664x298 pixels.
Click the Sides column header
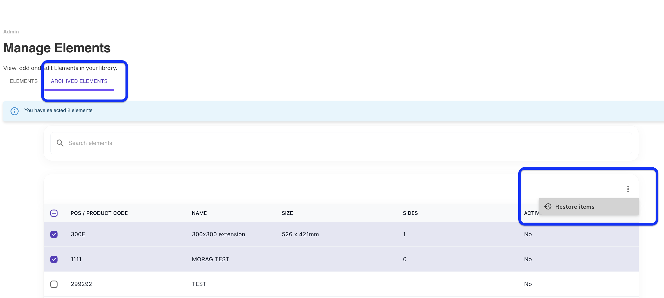coord(410,213)
